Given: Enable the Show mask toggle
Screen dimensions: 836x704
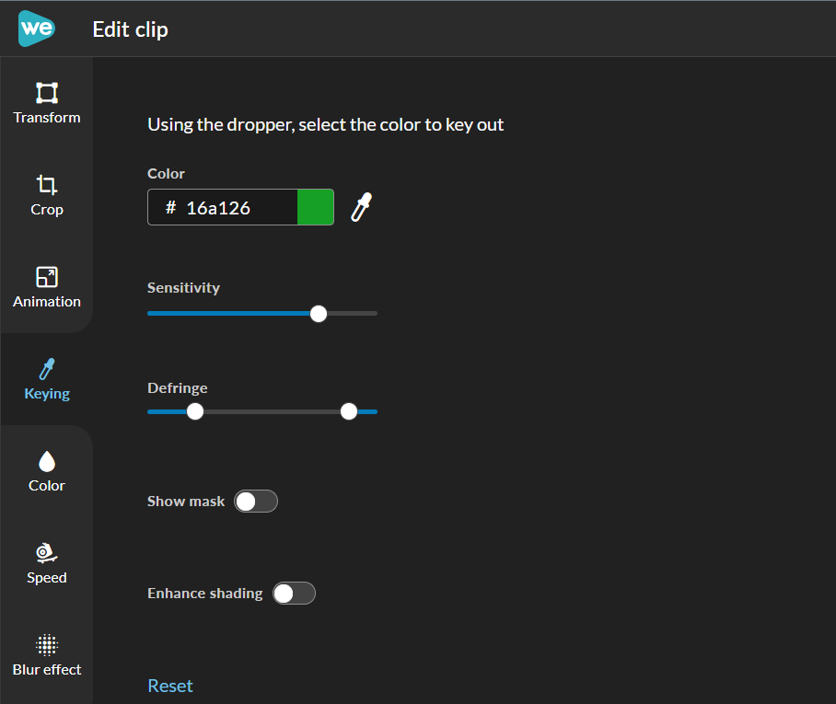Looking at the screenshot, I should 256,502.
